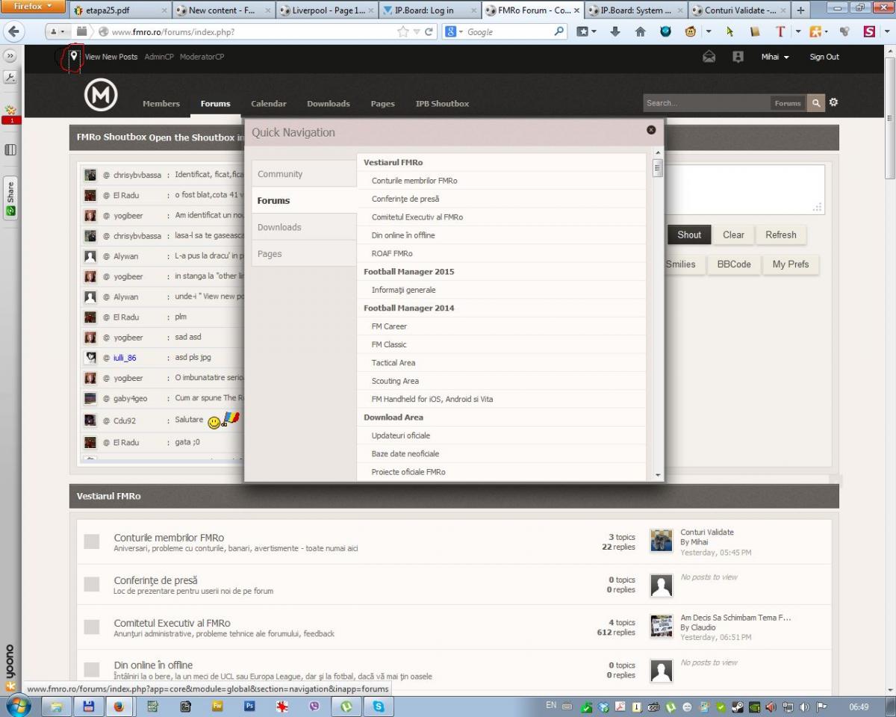Select Forums tab in Quick Navigation

coord(304,200)
